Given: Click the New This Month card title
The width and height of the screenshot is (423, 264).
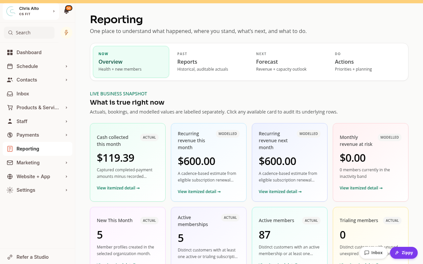Looking at the screenshot, I should [x=115, y=220].
